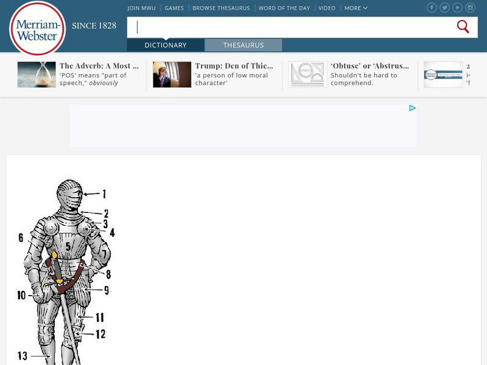Image resolution: width=487 pixels, height=365 pixels.
Task: Click the Merriam-Webster circular logo
Action: pos(35,27)
